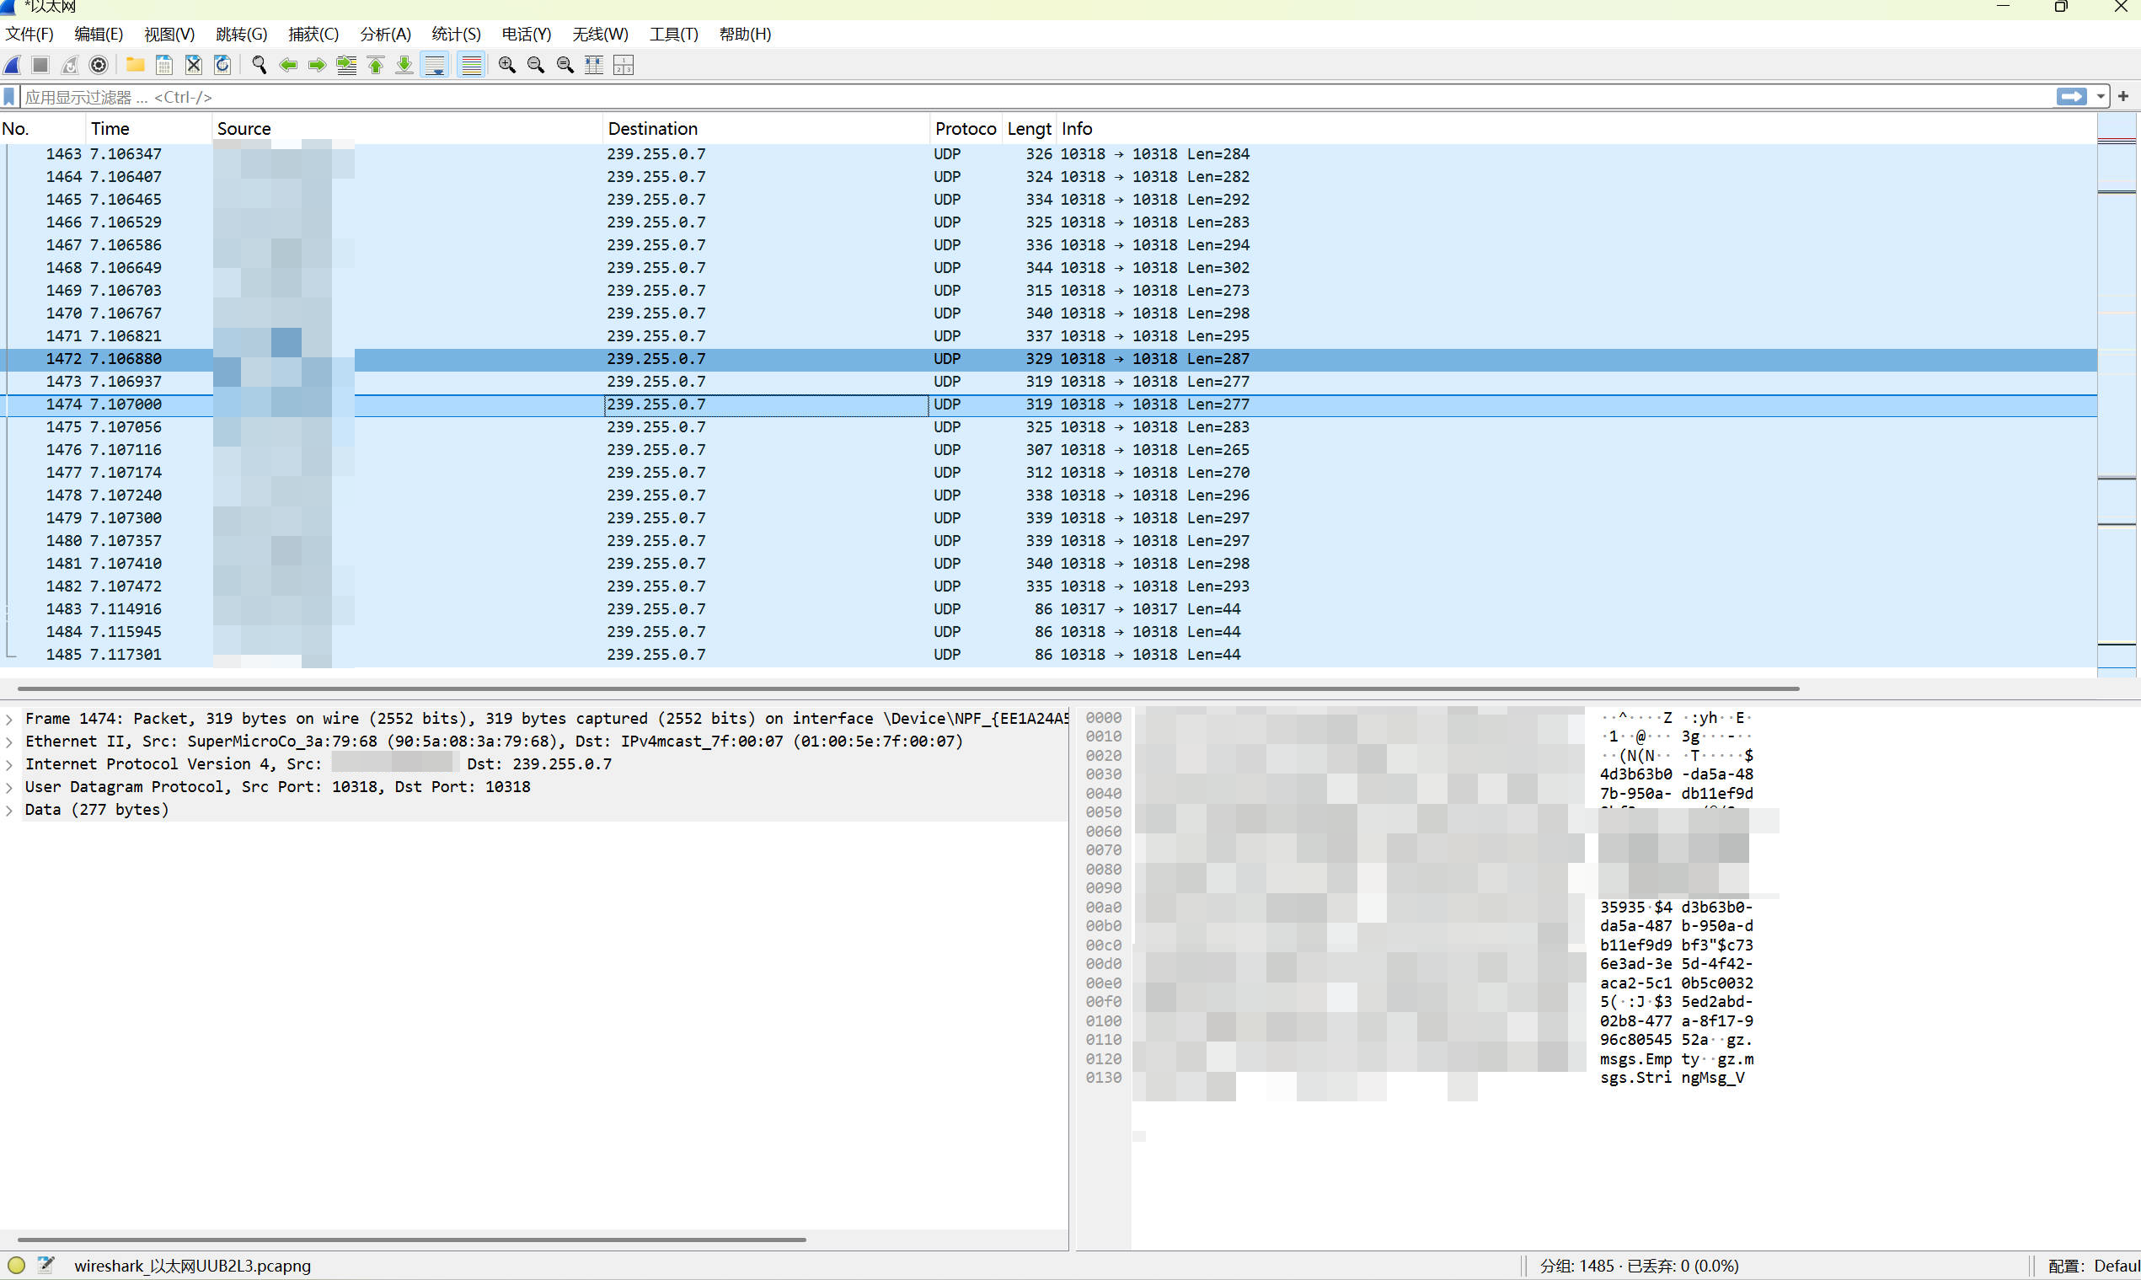Expand the Ethernet II tree node
The image size is (2141, 1280).
click(8, 742)
